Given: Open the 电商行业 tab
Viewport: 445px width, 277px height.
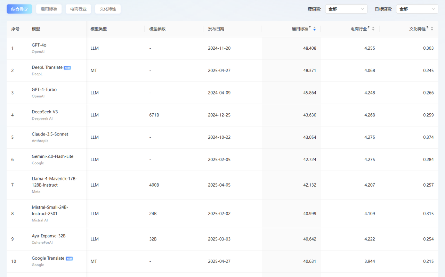Looking at the screenshot, I should [78, 9].
